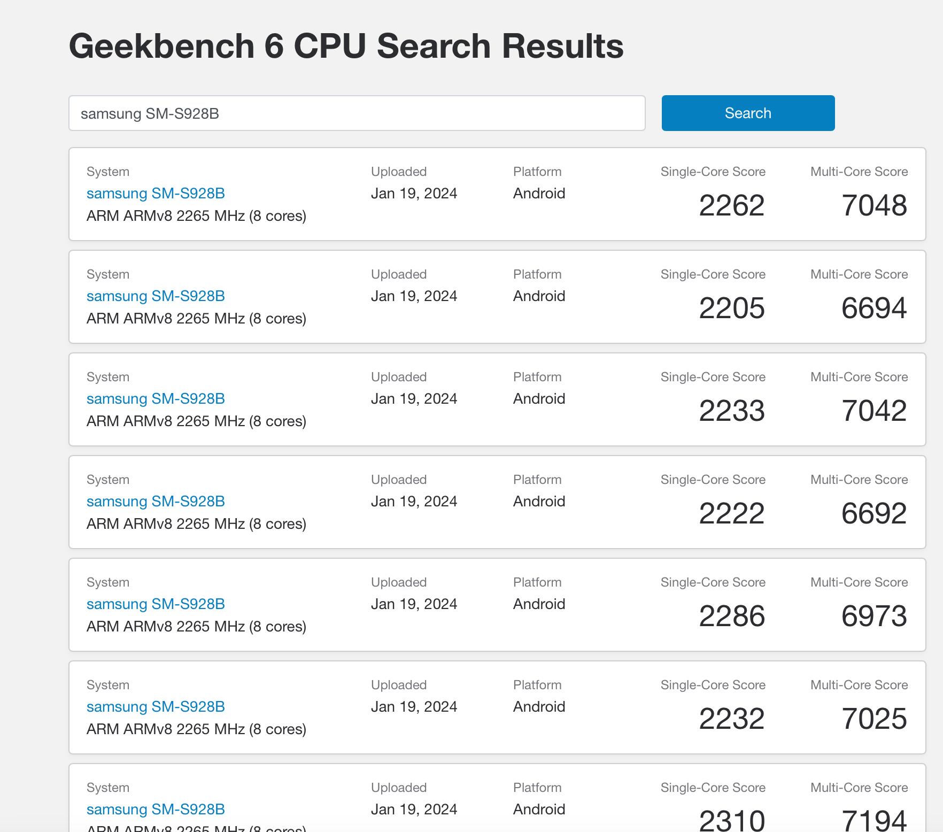Click the multi-core score 6694
Image resolution: width=943 pixels, height=832 pixels.
(875, 308)
